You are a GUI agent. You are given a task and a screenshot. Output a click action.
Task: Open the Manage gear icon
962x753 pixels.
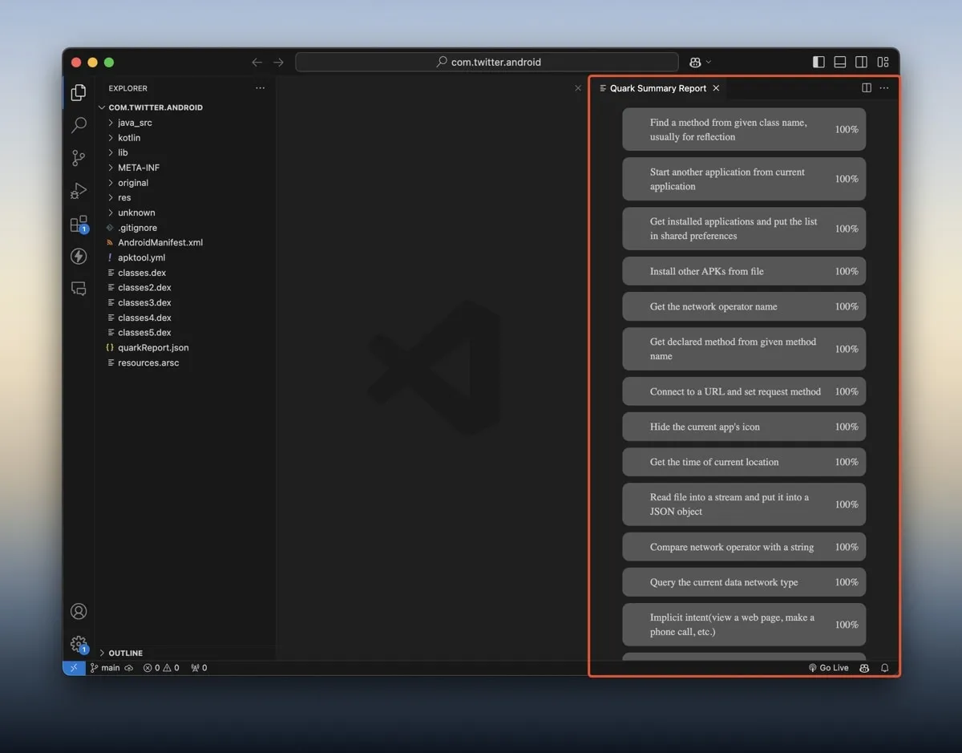click(x=79, y=643)
